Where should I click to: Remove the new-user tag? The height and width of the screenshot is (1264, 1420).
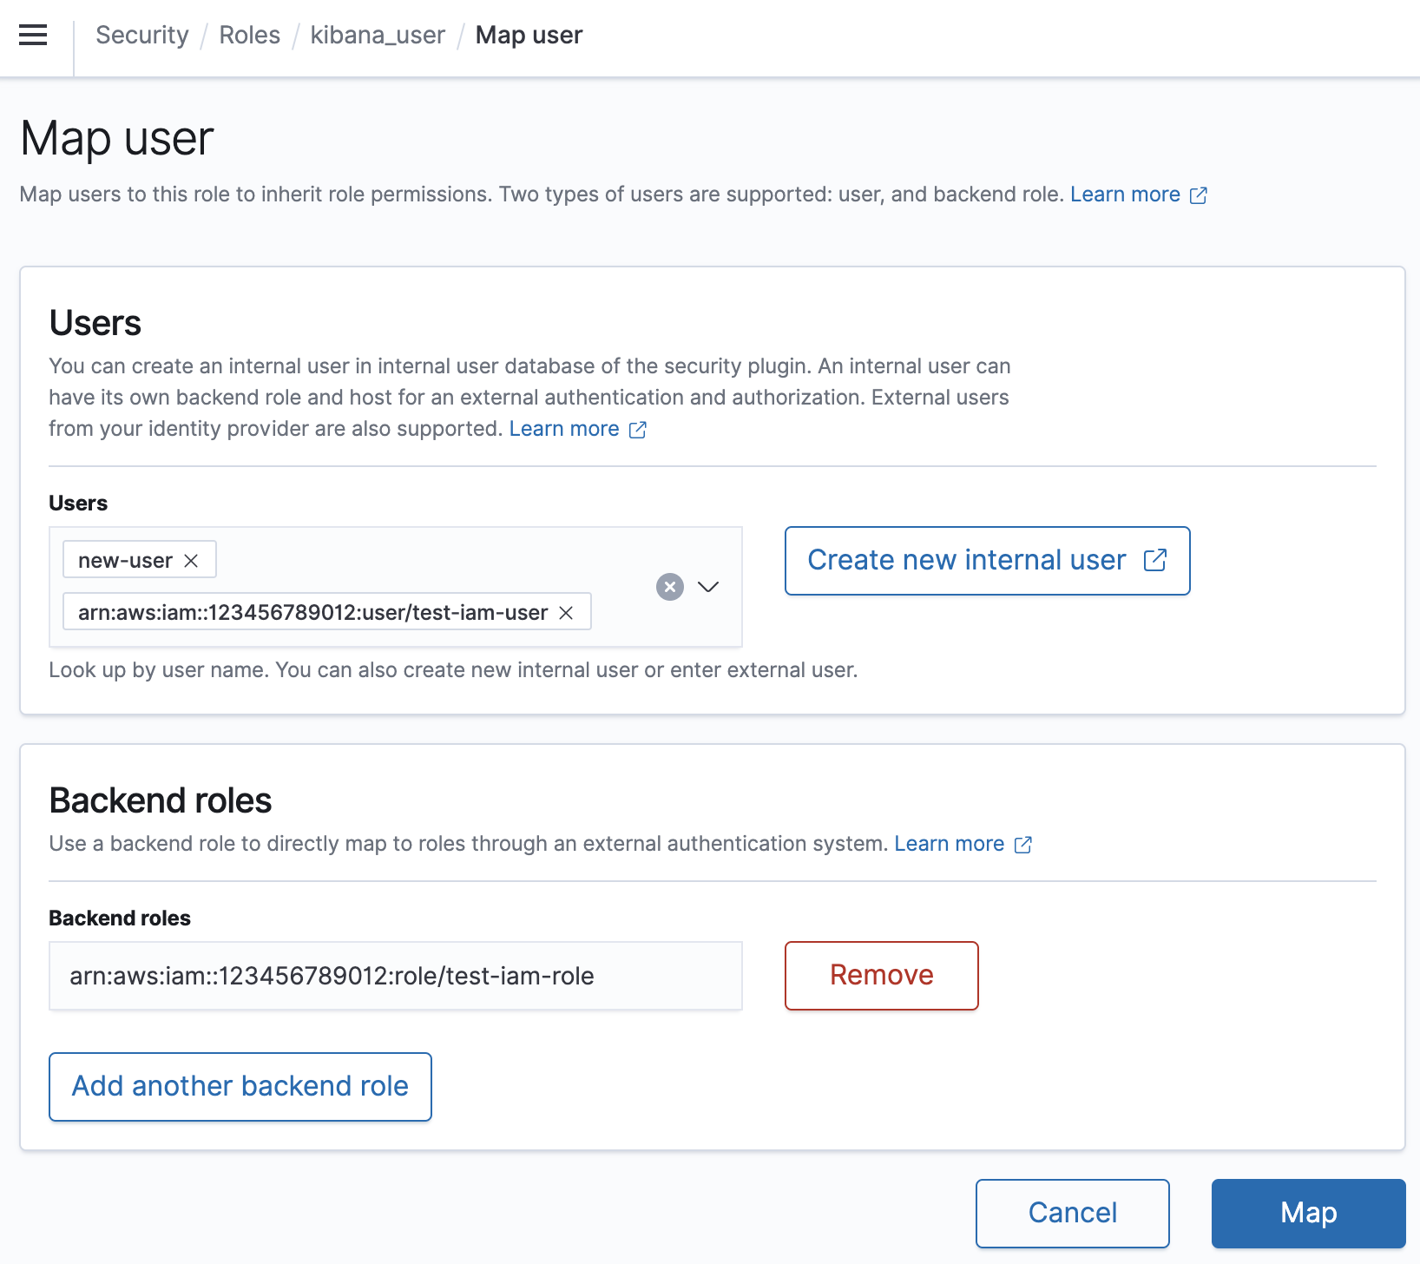(x=192, y=561)
